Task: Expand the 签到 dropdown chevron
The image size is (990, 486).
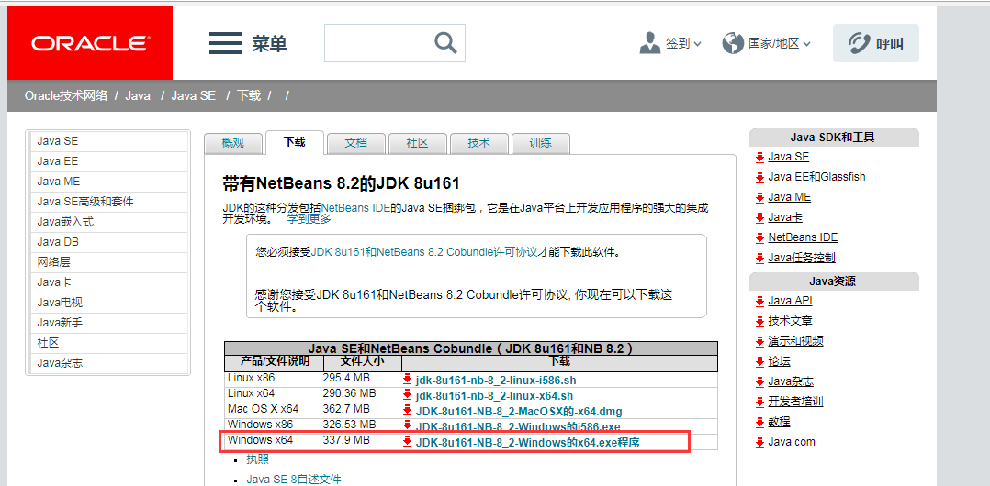Action: 697,44
